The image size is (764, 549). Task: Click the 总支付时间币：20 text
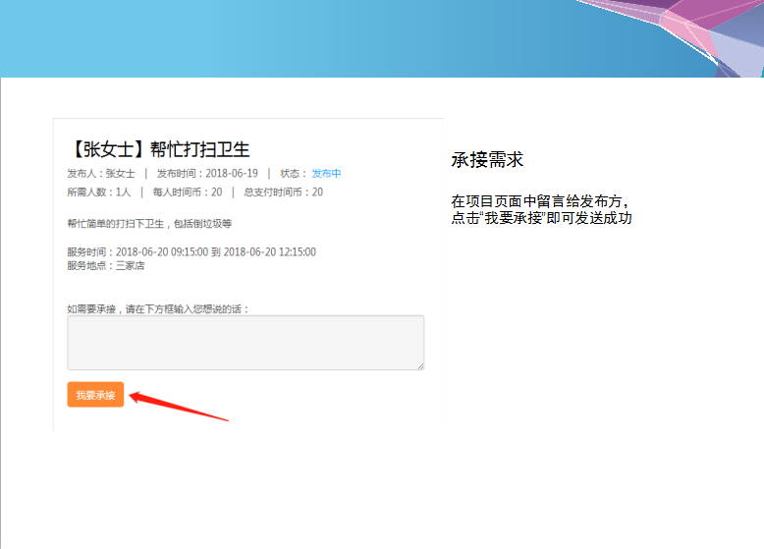[x=283, y=192]
